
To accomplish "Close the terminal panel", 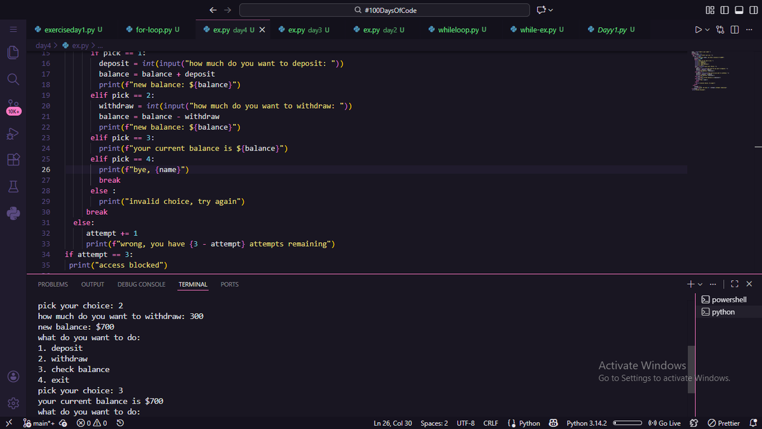I will 749,284.
